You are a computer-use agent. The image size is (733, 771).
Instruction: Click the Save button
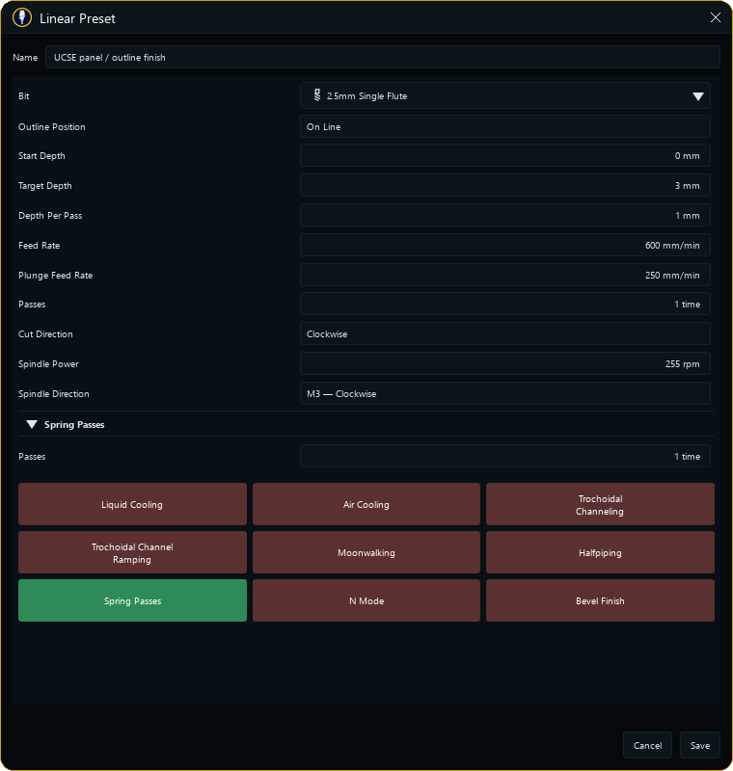click(x=699, y=745)
